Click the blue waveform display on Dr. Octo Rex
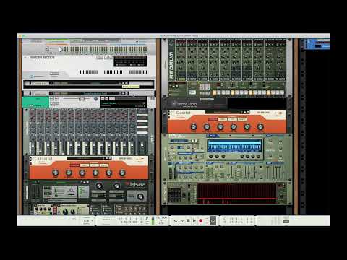347x260 pixels. pyautogui.click(x=234, y=145)
